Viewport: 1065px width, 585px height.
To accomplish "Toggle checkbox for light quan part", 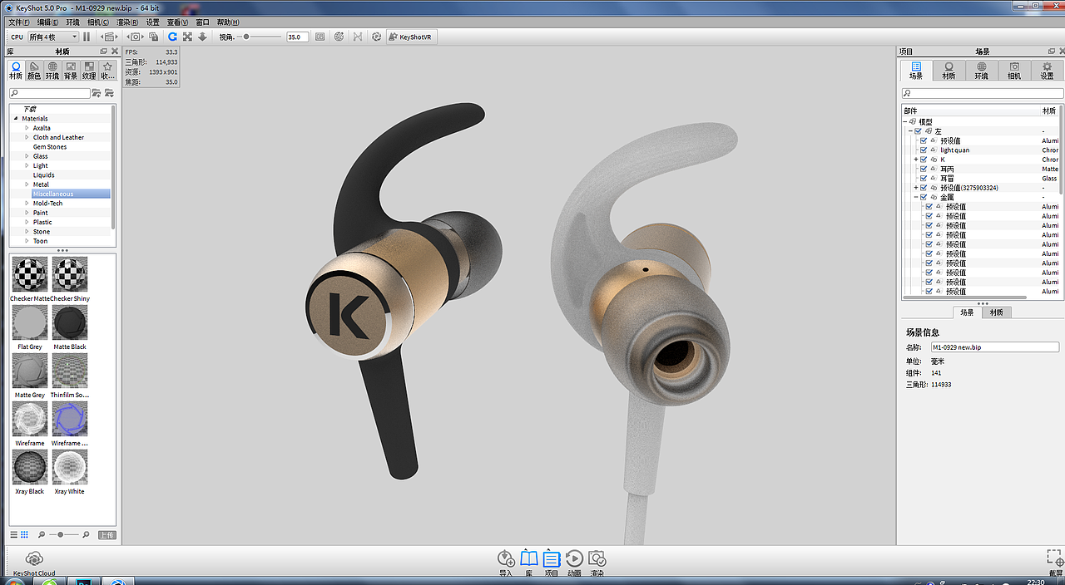I will (x=924, y=150).
